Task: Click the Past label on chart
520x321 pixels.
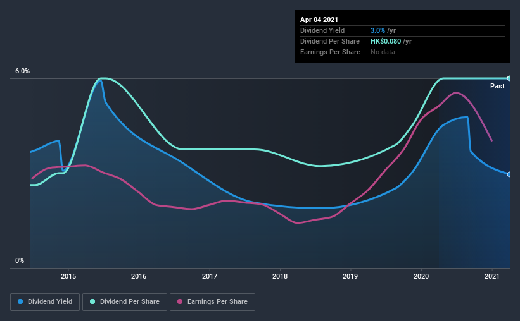Action: pos(497,86)
